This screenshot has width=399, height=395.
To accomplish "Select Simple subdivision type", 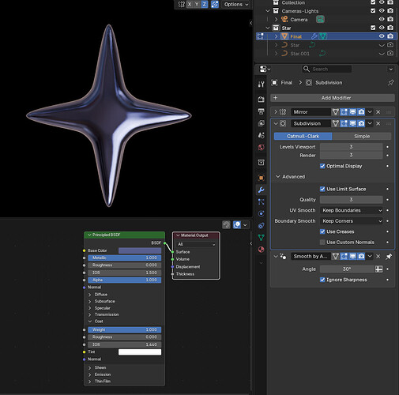I will 362,136.
